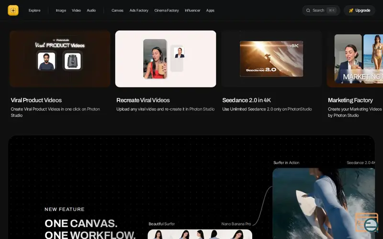383x239 pixels.
Task: Click the 'ONE CANVAS.' headline
Action: (x=81, y=223)
